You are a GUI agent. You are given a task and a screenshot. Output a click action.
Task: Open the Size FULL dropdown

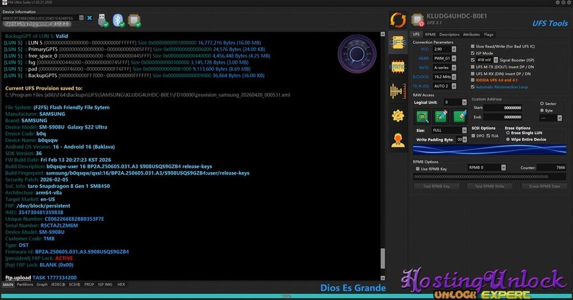(464, 130)
